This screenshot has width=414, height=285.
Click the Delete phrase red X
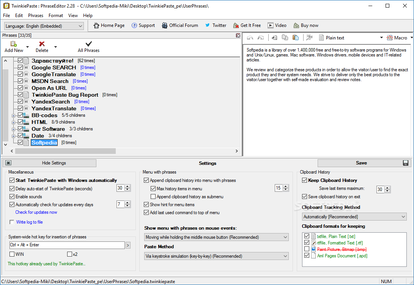[x=42, y=44]
